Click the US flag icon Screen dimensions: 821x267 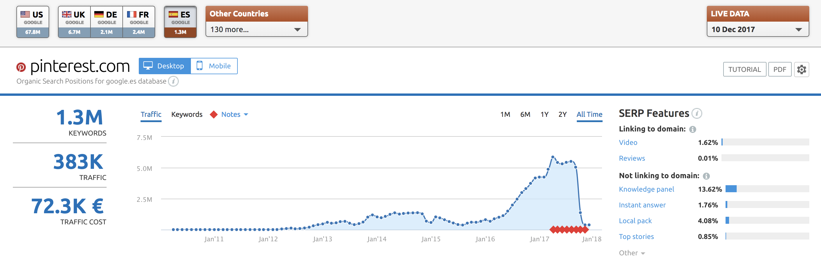pos(25,14)
